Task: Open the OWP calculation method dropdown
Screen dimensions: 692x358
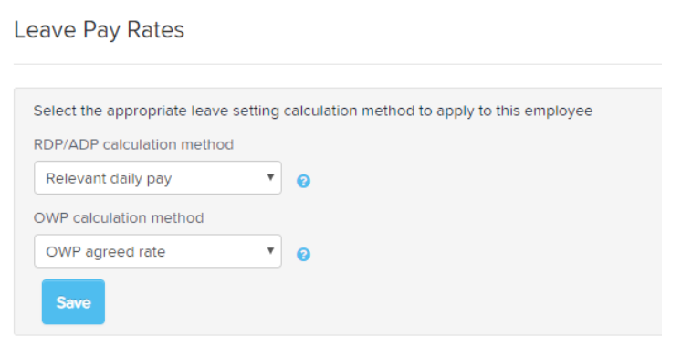Action: (158, 251)
